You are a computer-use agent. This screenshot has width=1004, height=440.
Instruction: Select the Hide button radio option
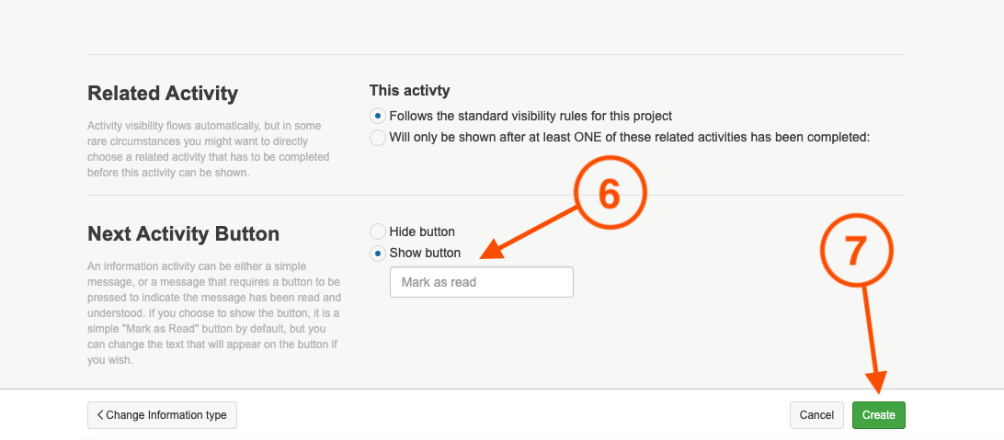378,231
